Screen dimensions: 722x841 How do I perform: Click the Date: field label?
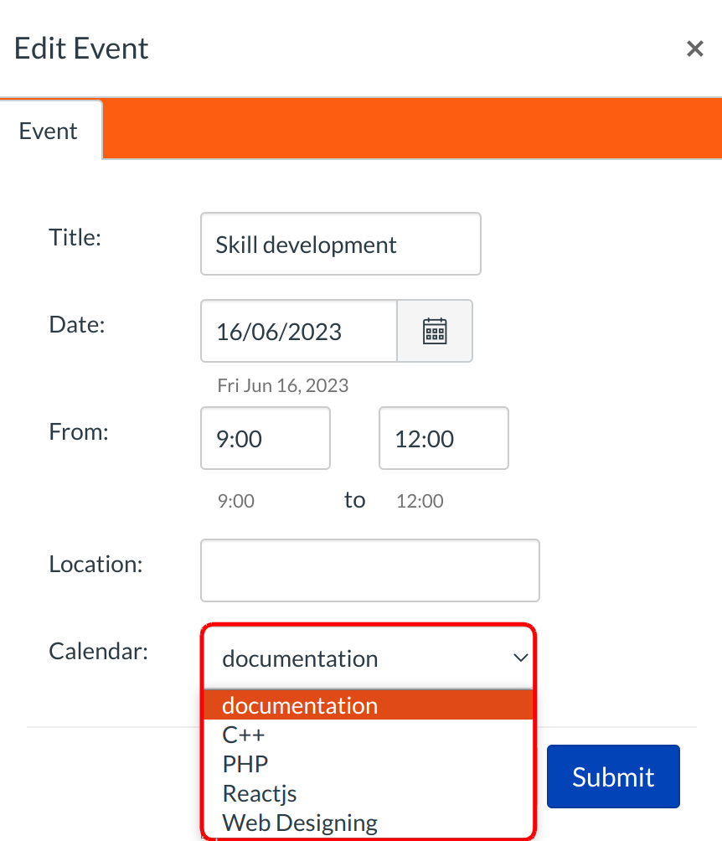[77, 324]
